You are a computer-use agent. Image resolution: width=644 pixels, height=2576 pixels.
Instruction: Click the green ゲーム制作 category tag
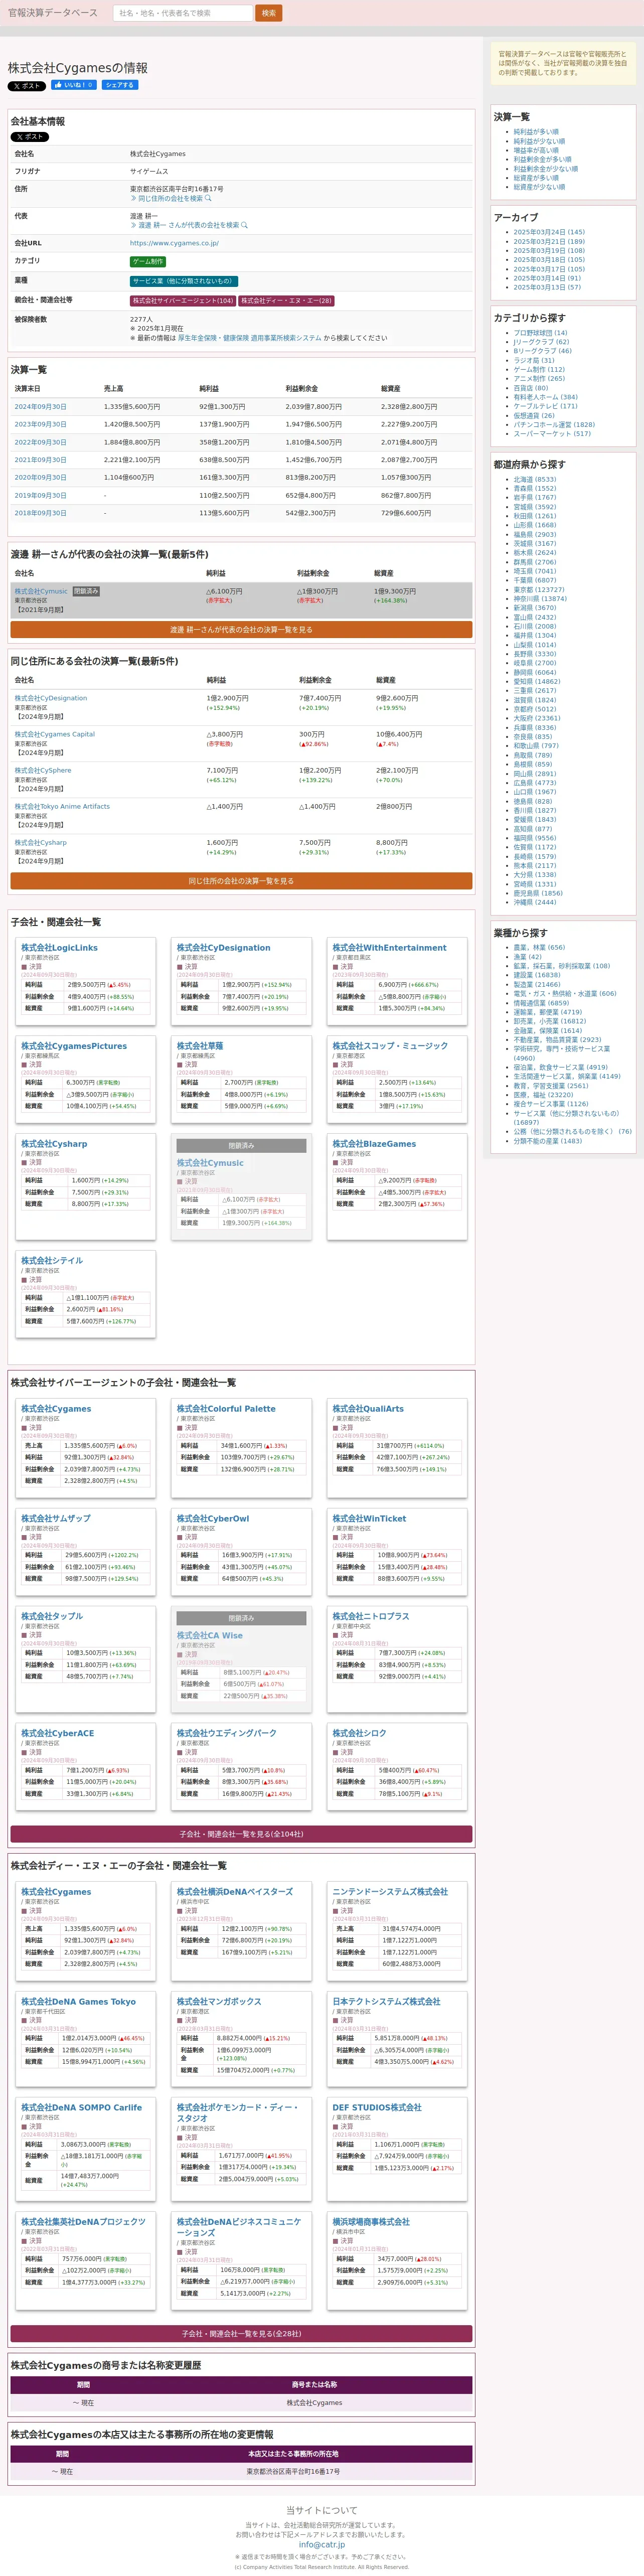(x=148, y=261)
